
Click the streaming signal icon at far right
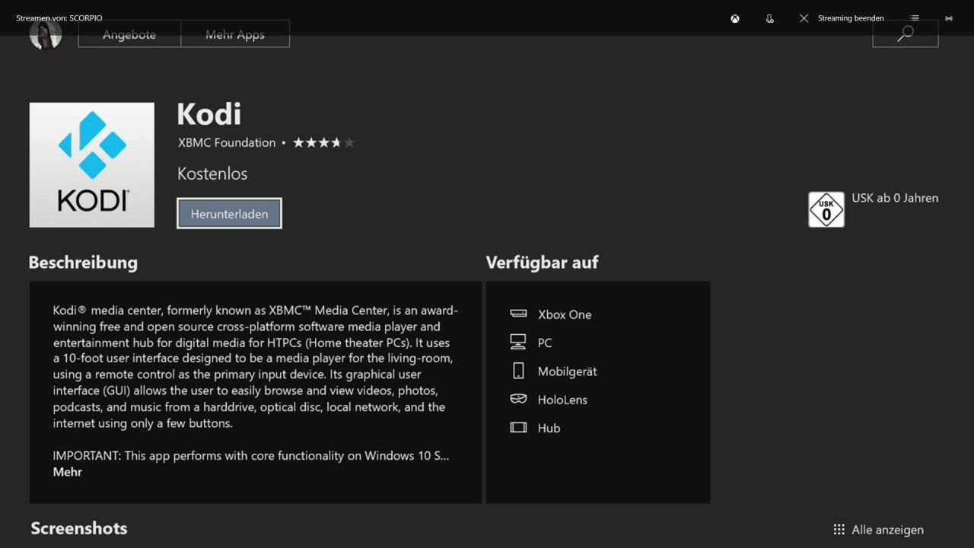tap(949, 18)
